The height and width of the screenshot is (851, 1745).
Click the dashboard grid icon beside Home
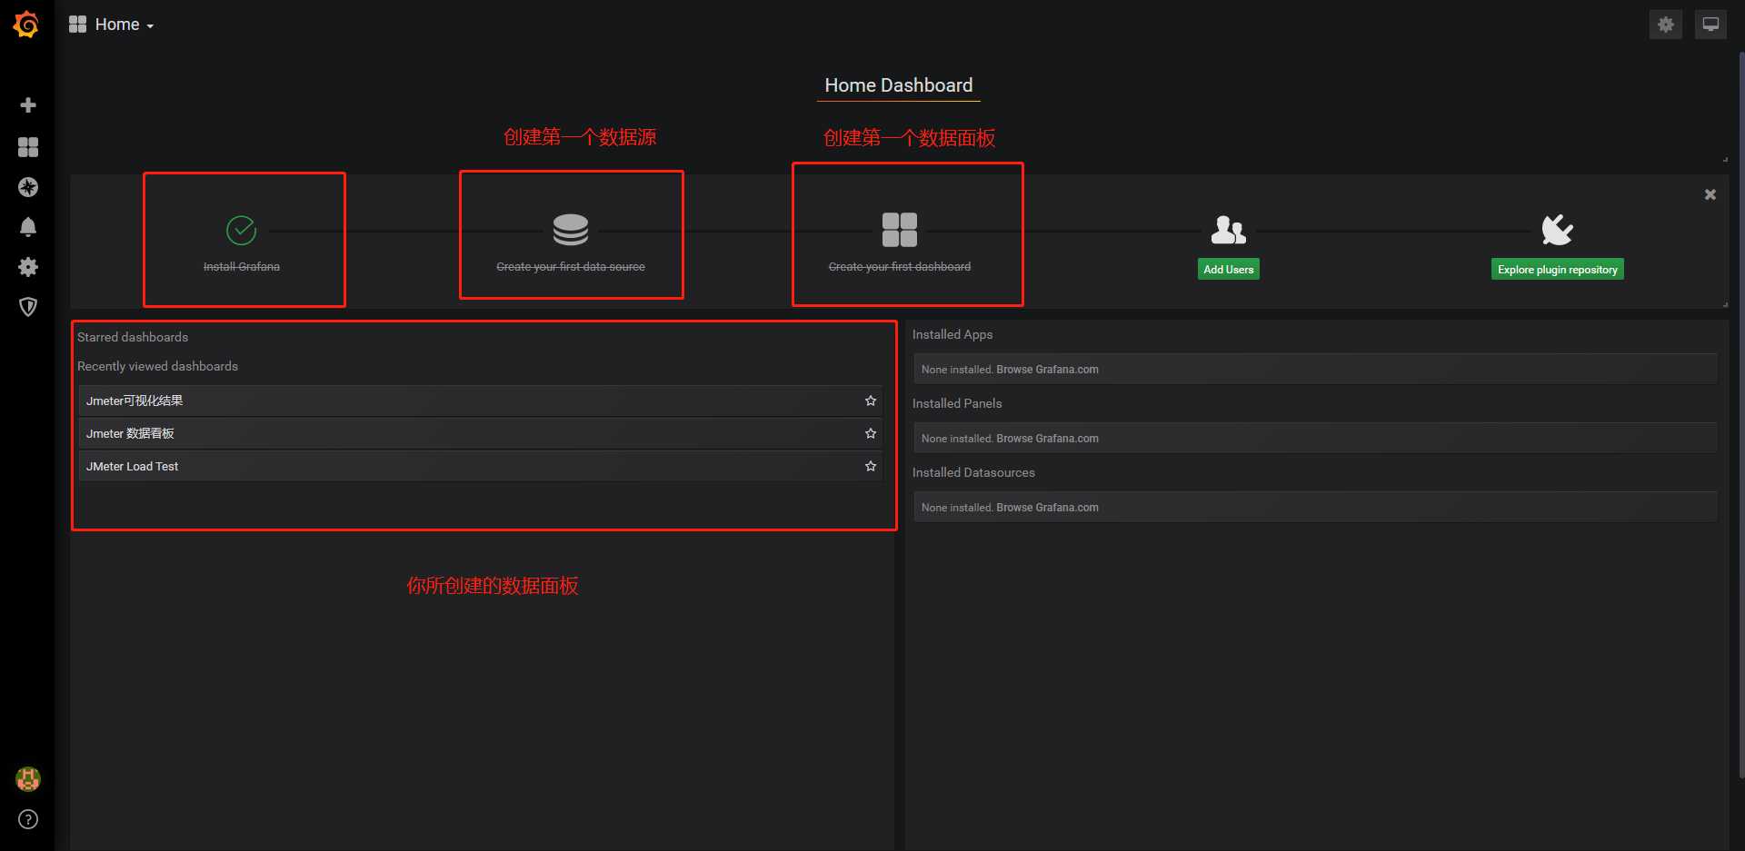[x=78, y=25]
